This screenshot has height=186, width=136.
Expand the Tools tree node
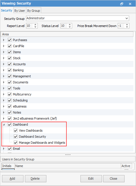pos(4,88)
